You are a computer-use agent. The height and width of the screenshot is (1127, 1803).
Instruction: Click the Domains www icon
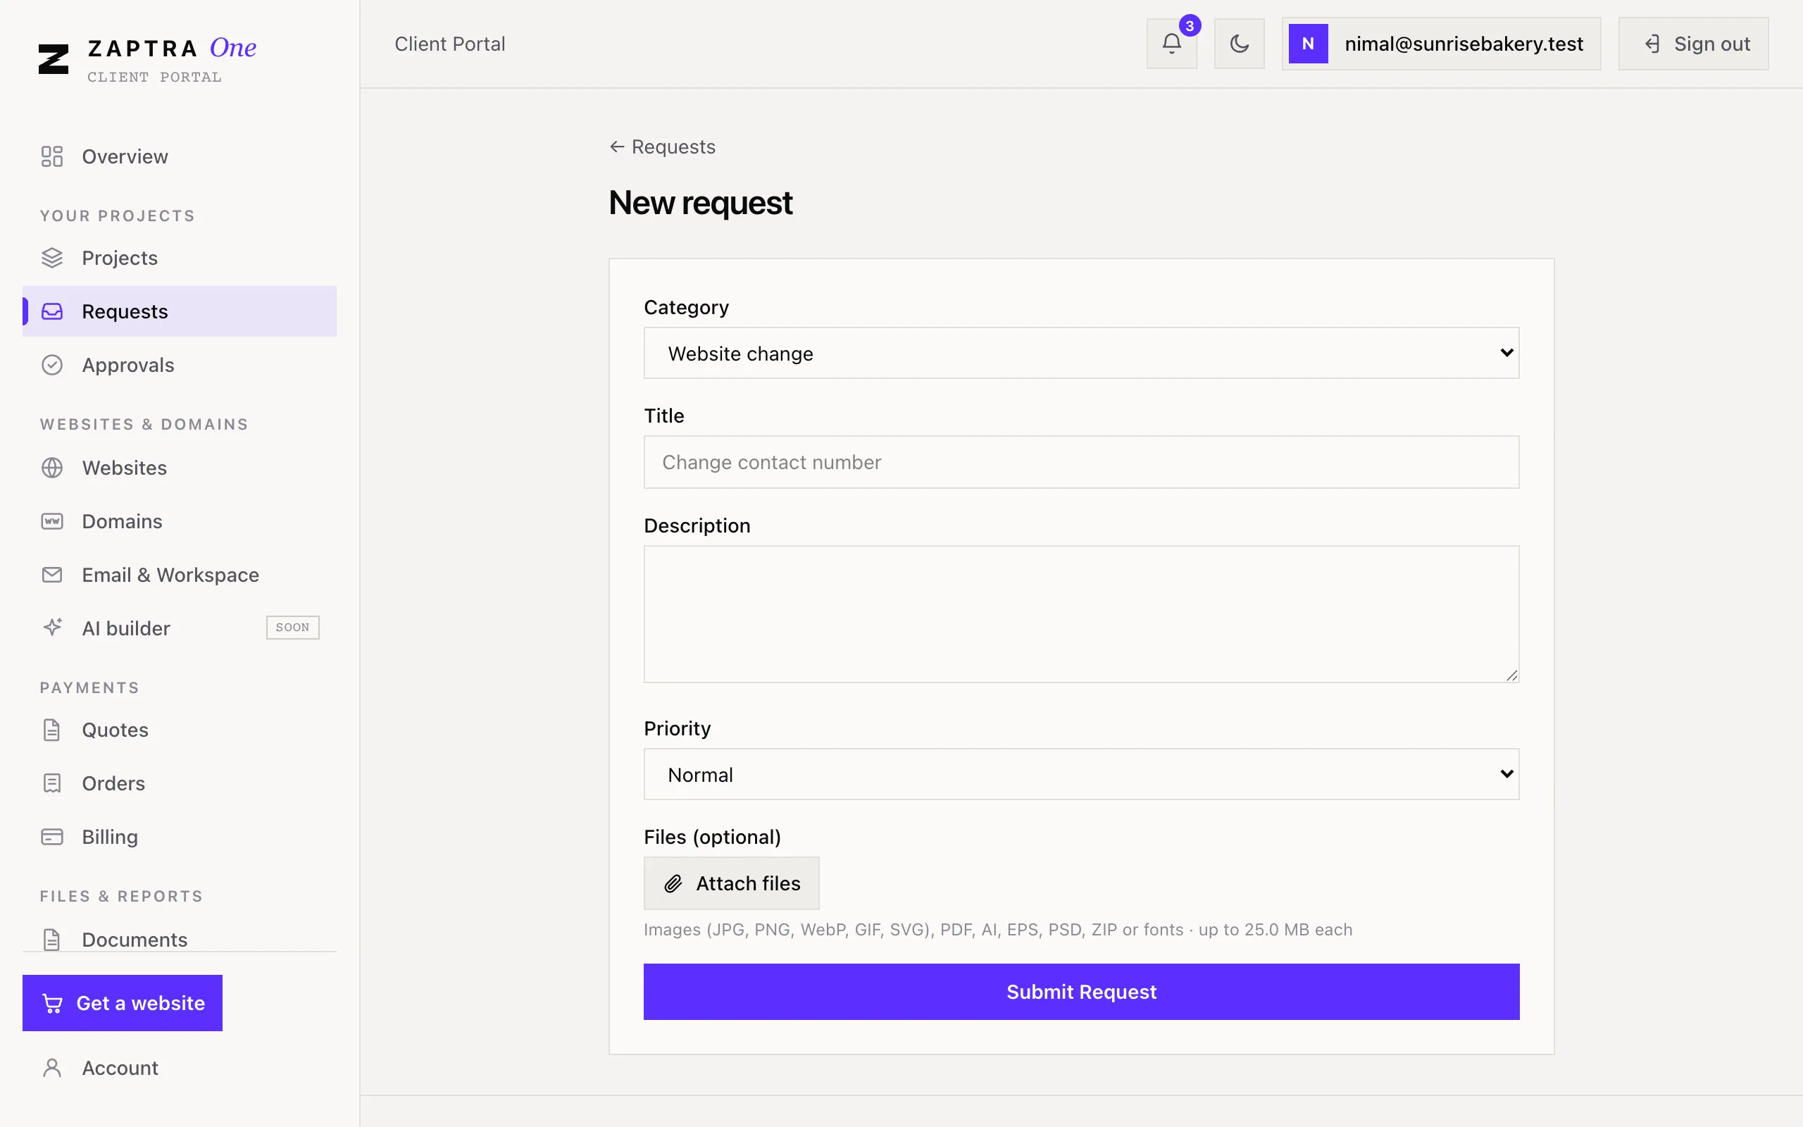point(52,522)
